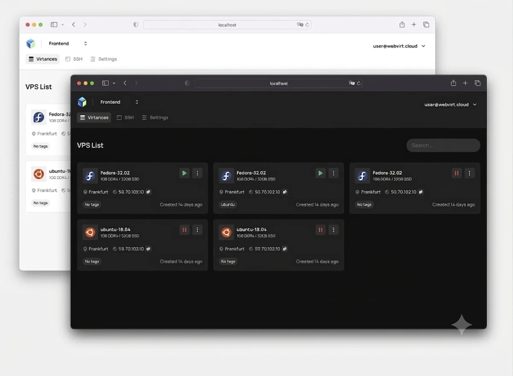Toggle sidebar in dark browser window
This screenshot has height=376, width=513.
click(x=105, y=83)
